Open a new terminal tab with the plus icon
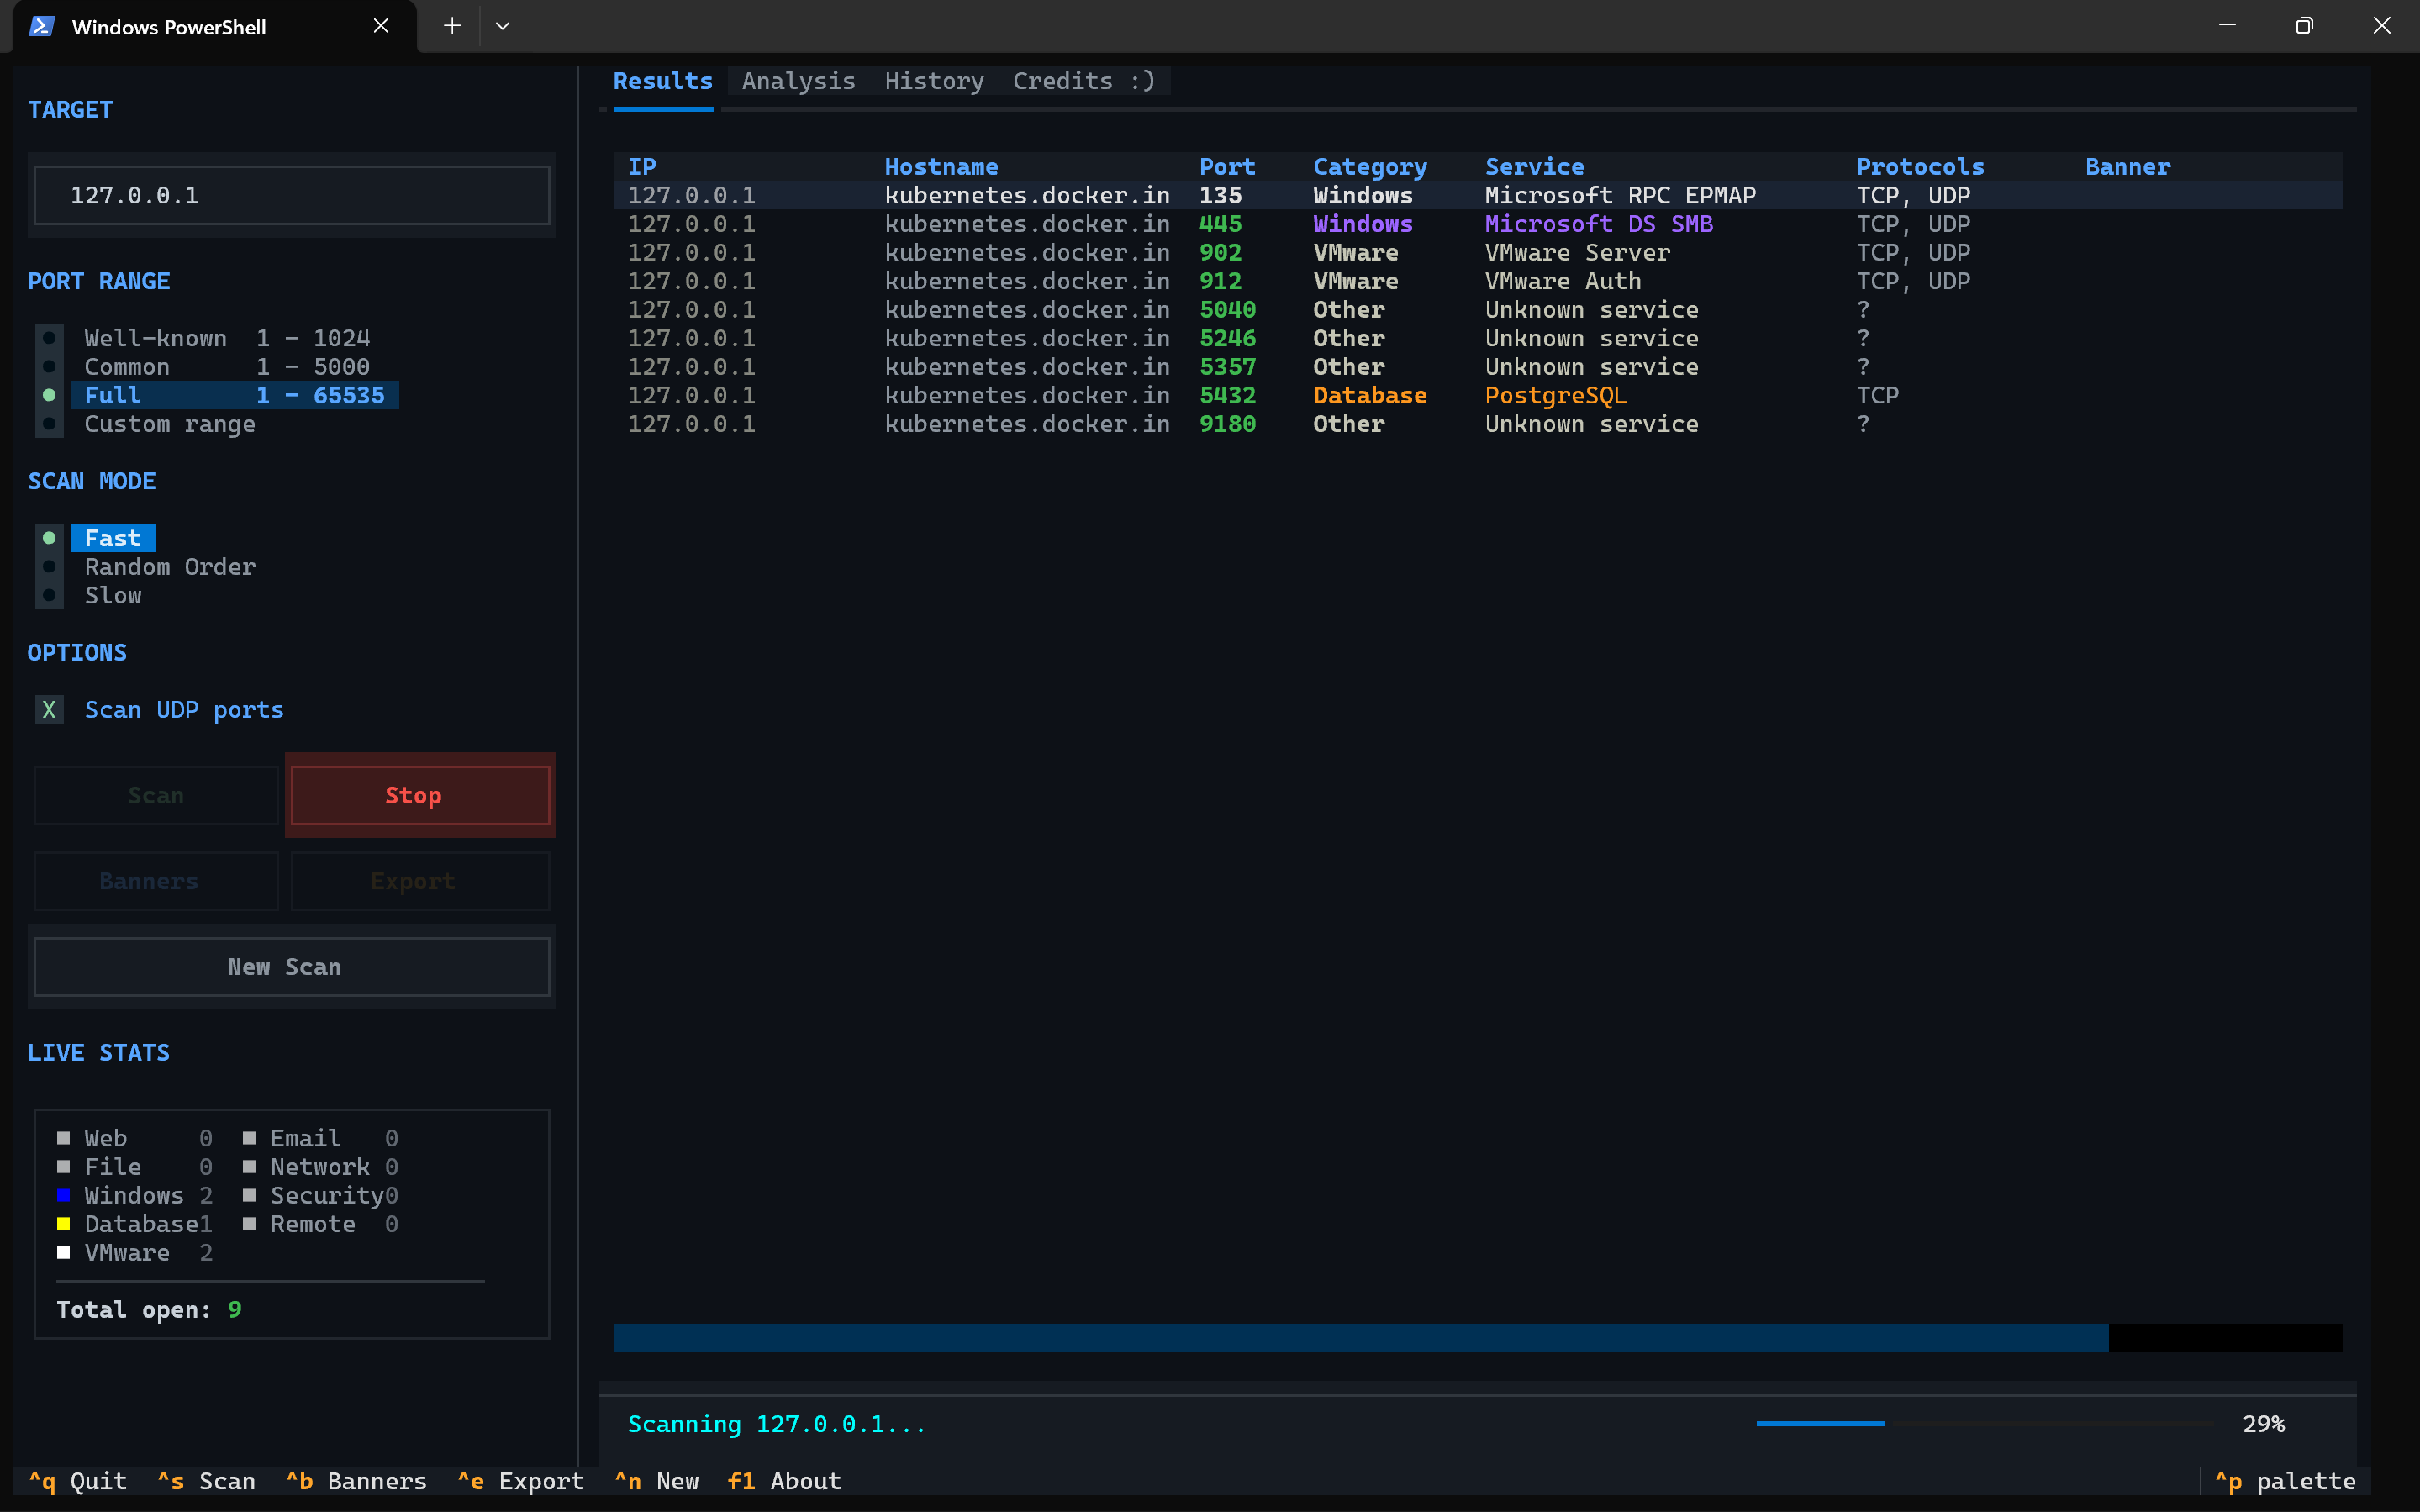 452,25
